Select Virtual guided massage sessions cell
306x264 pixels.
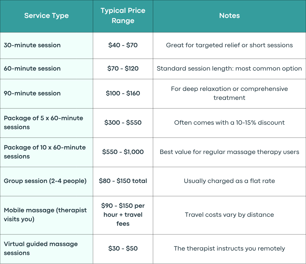(41, 248)
